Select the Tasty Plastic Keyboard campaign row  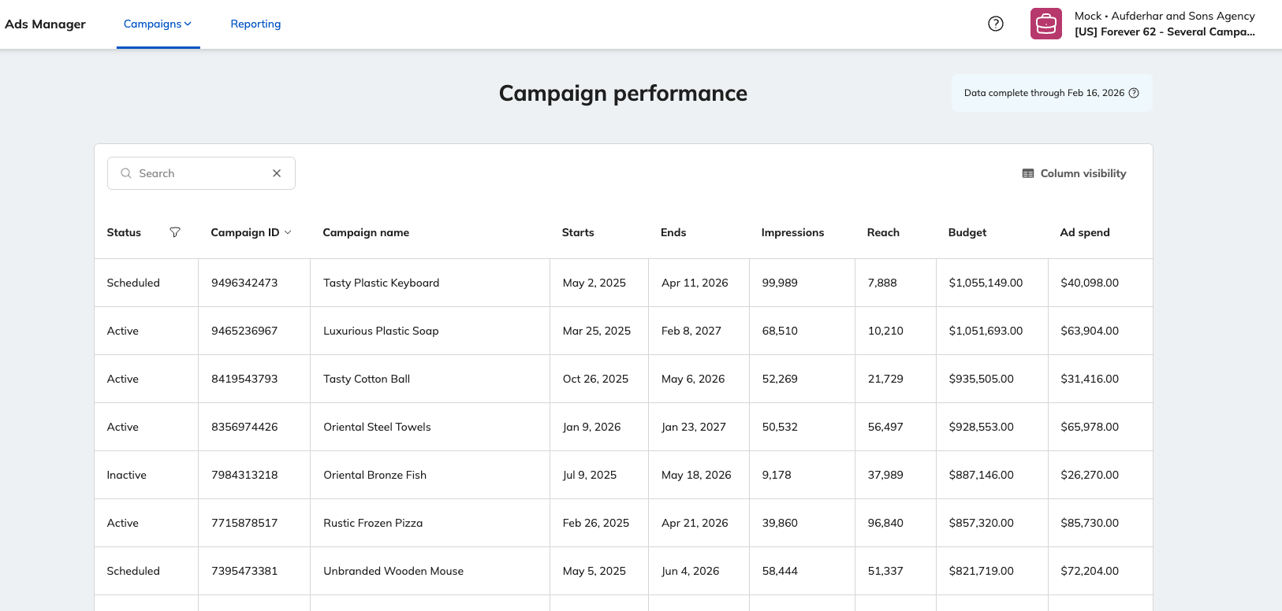tap(381, 283)
